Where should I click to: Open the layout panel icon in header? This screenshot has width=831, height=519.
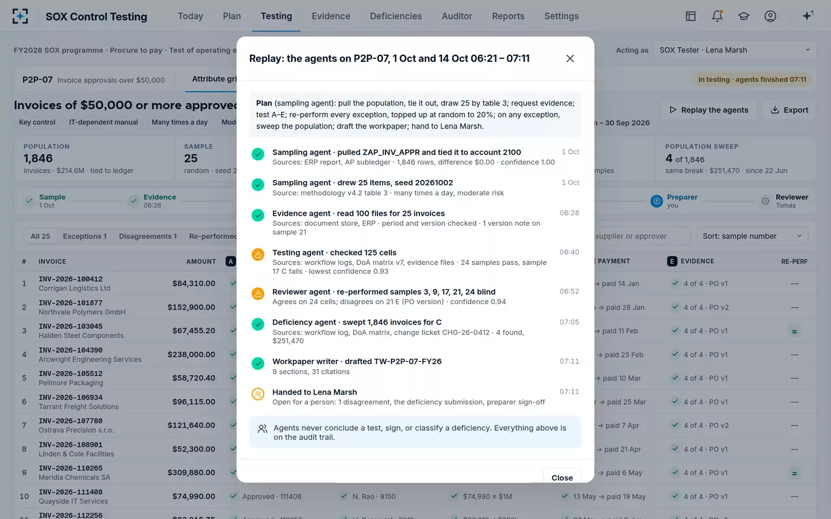click(x=690, y=16)
